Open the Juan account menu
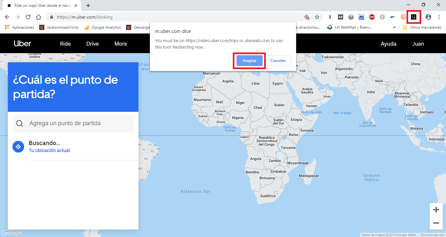The height and width of the screenshot is (237, 446). click(418, 44)
